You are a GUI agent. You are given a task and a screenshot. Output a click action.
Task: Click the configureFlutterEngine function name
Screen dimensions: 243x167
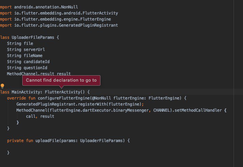(x=64, y=98)
